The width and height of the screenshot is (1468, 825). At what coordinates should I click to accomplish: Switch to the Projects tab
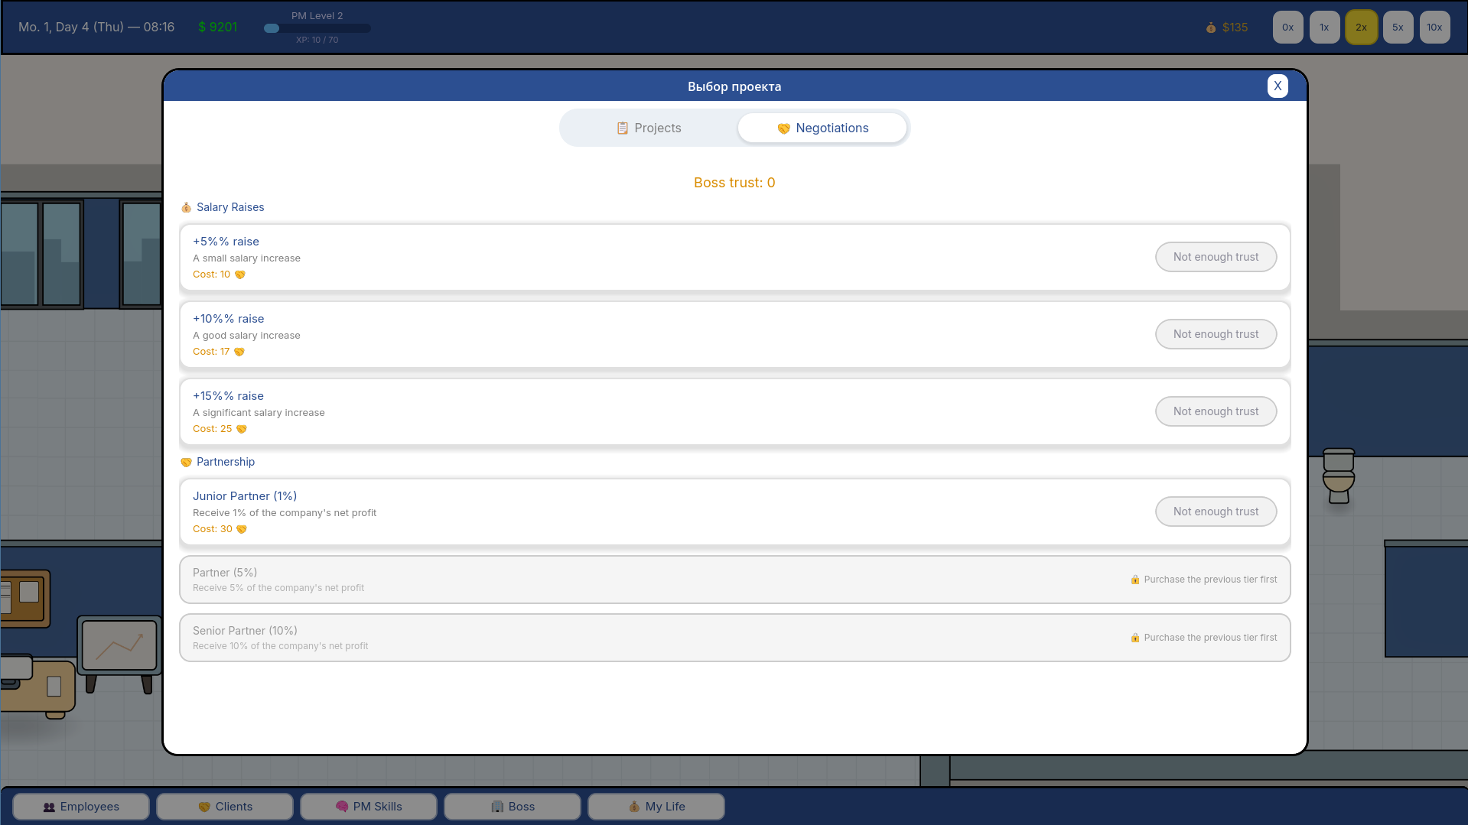tap(649, 128)
